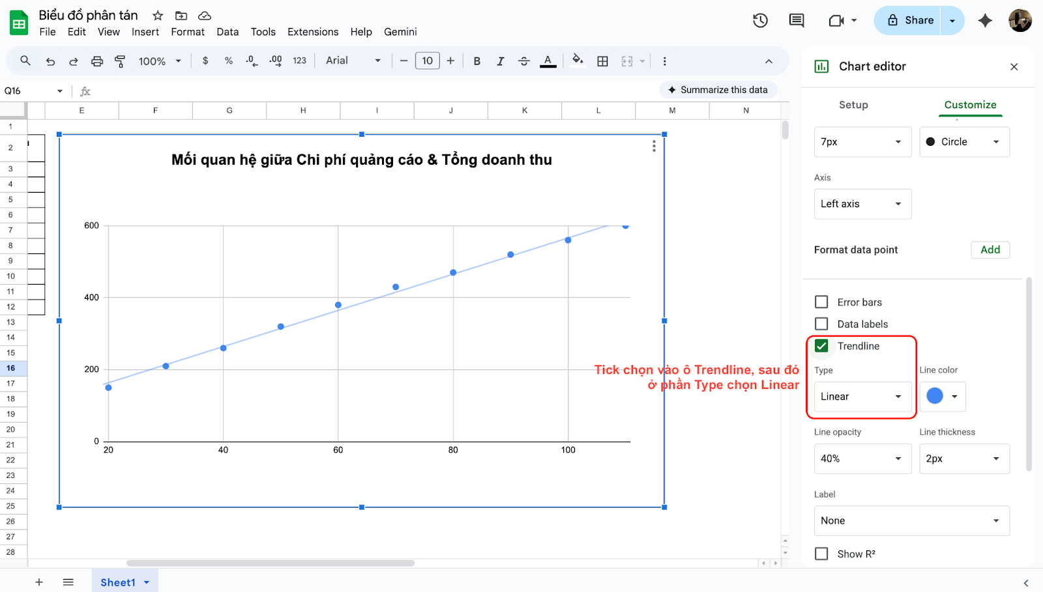
Task: Switch to the Setup tab
Action: point(853,105)
